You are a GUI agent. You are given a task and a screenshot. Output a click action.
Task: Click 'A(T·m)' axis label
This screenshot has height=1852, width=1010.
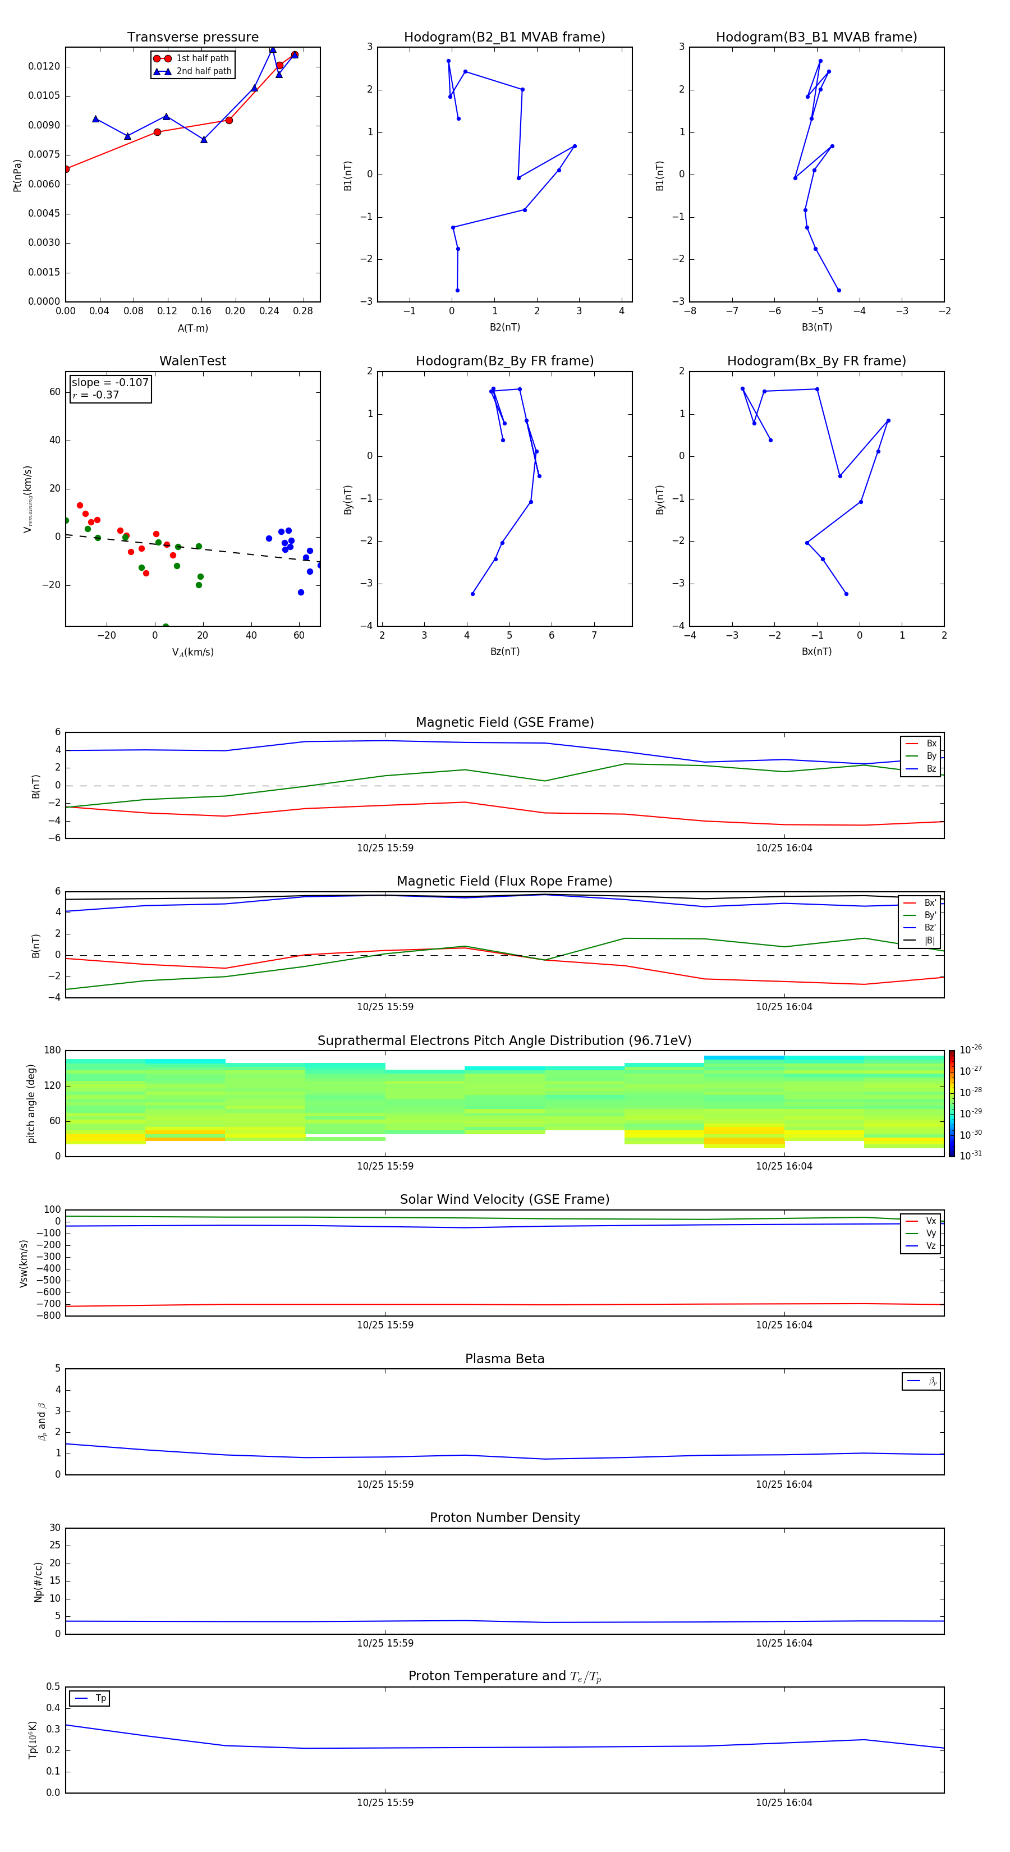click(192, 328)
